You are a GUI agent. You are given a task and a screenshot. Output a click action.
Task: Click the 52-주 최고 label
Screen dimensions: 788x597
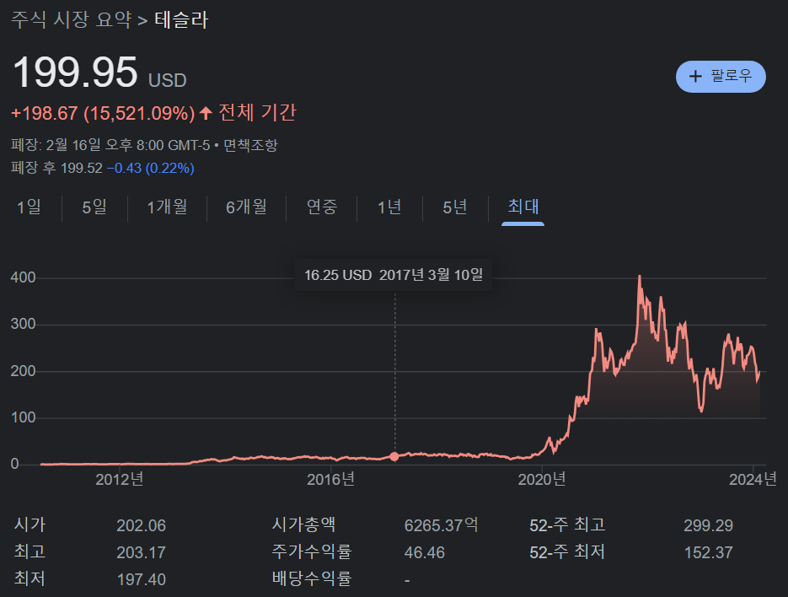(567, 524)
